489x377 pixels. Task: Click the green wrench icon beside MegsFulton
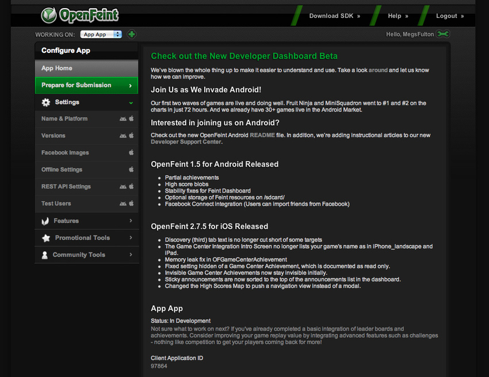coord(443,34)
